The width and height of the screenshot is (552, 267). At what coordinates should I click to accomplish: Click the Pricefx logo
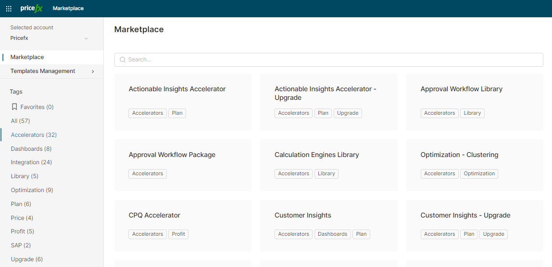click(31, 9)
